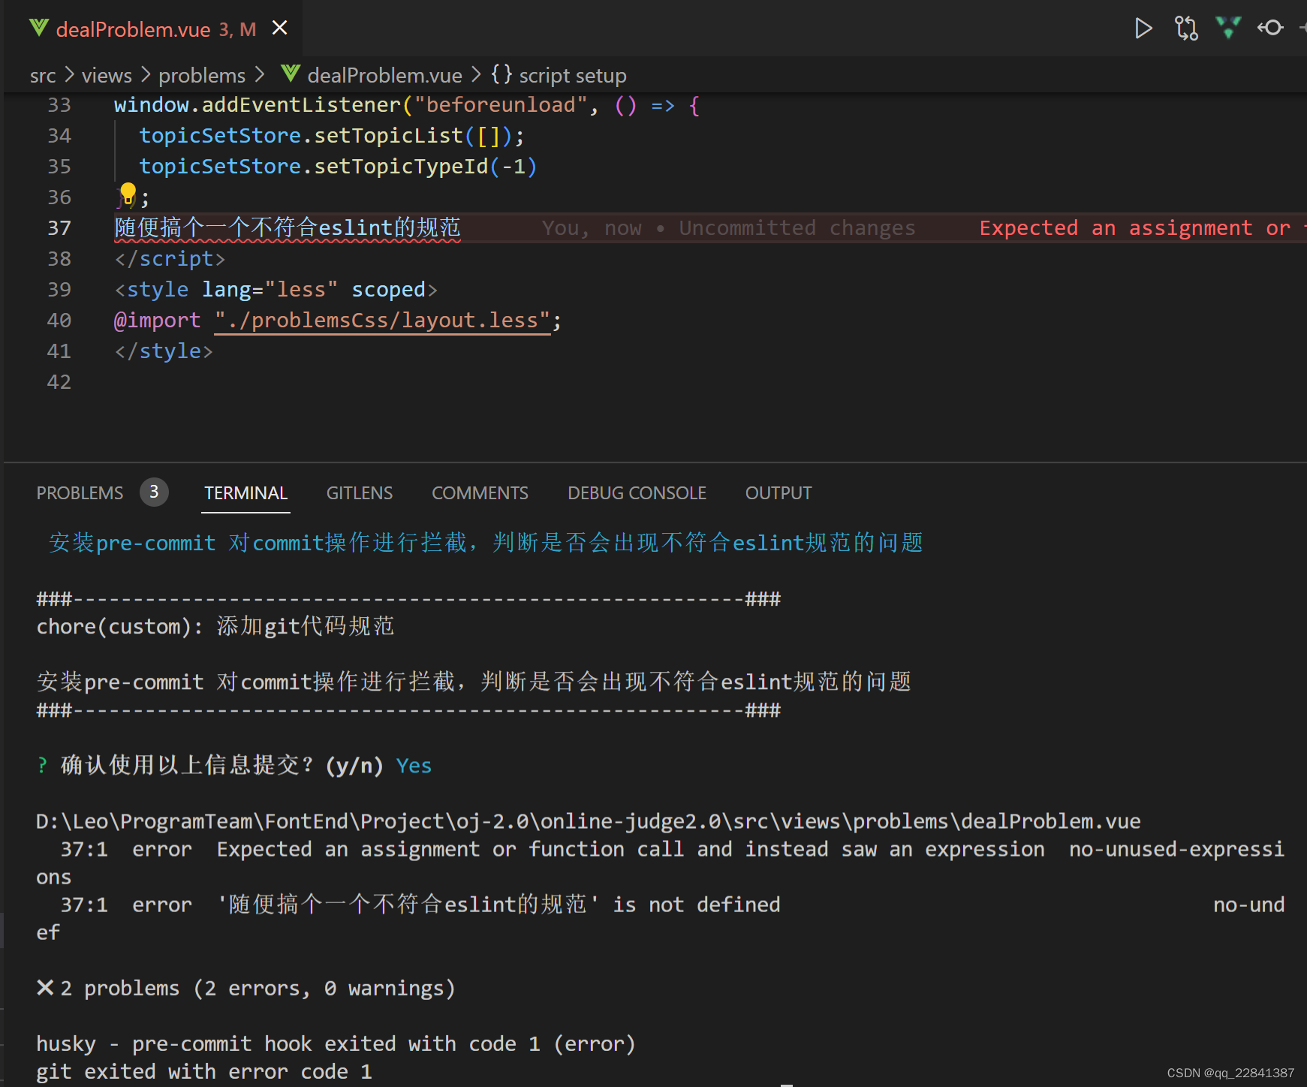Switch to the OUTPUT panel tab
1307x1087 pixels.
tap(778, 493)
